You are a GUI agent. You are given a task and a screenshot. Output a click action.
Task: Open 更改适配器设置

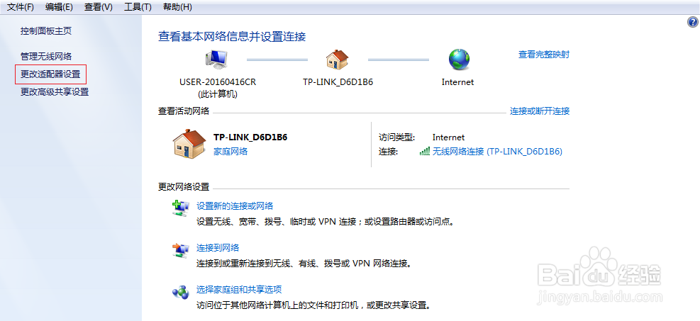click(50, 74)
